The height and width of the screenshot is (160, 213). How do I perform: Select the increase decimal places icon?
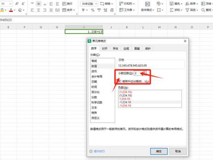pyautogui.click(x=105, y=10)
